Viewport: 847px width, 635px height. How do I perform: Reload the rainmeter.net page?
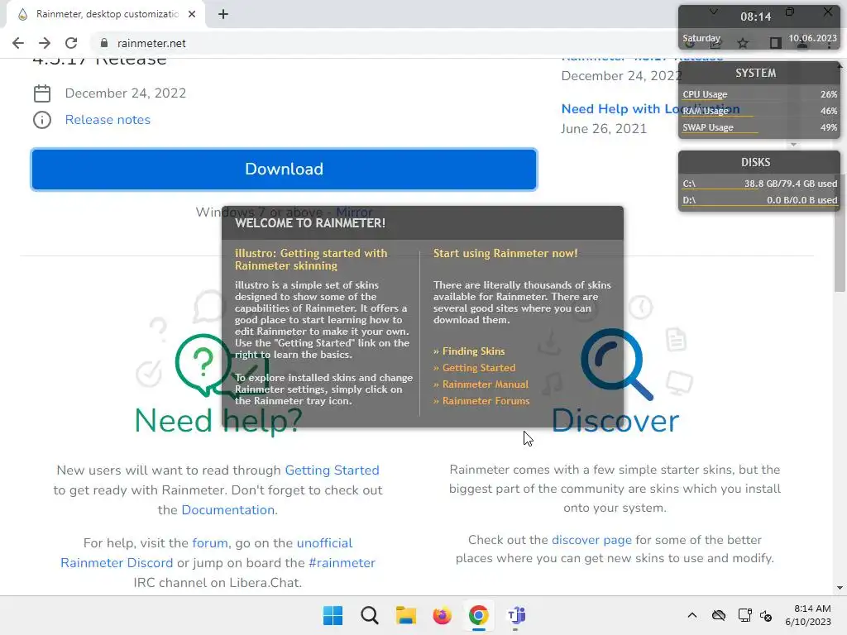71,43
